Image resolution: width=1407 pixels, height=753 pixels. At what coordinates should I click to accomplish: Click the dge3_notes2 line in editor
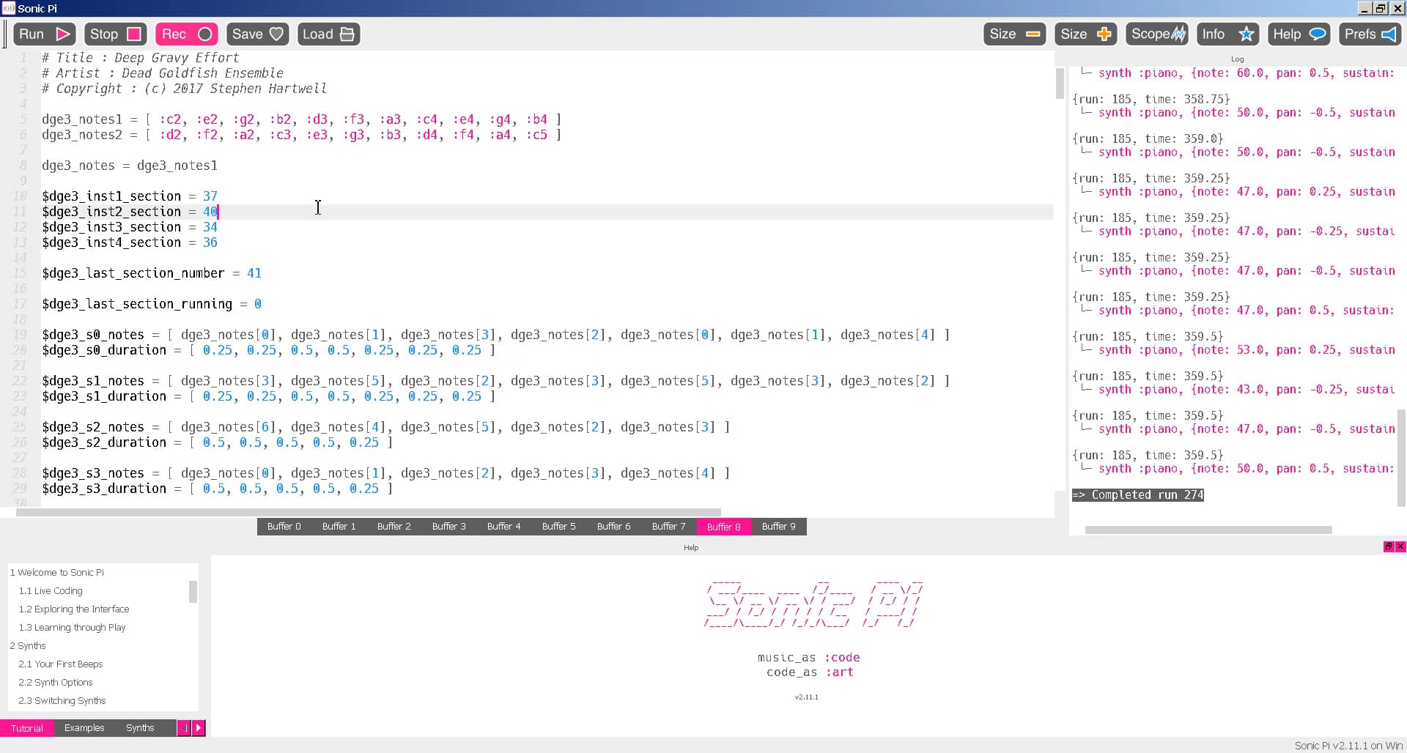[x=302, y=135]
